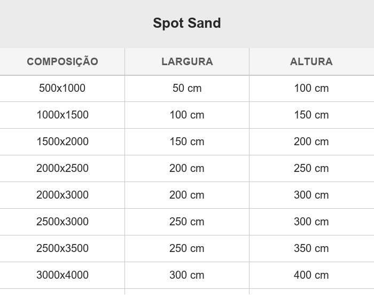The image size is (374, 299).
Task: Click the 2000x2500 composition cell
Action: 63,169
